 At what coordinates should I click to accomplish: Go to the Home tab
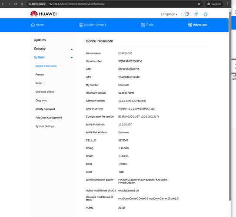coord(37,25)
